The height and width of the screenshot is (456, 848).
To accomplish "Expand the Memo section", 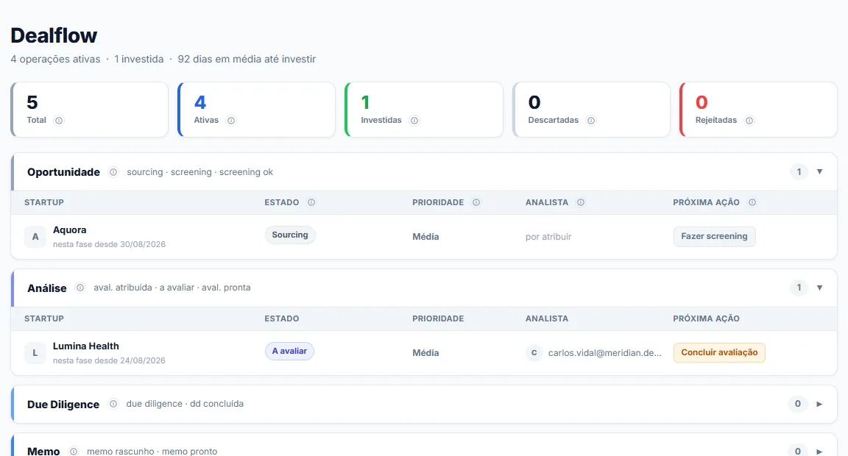I will [819, 451].
